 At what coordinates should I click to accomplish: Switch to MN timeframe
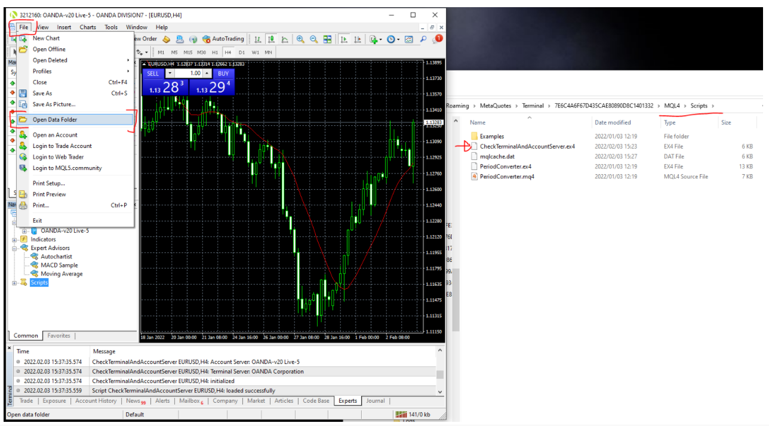point(269,53)
